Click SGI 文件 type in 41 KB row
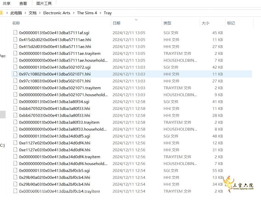Viewport: 261px width, 200px height. [171, 102]
